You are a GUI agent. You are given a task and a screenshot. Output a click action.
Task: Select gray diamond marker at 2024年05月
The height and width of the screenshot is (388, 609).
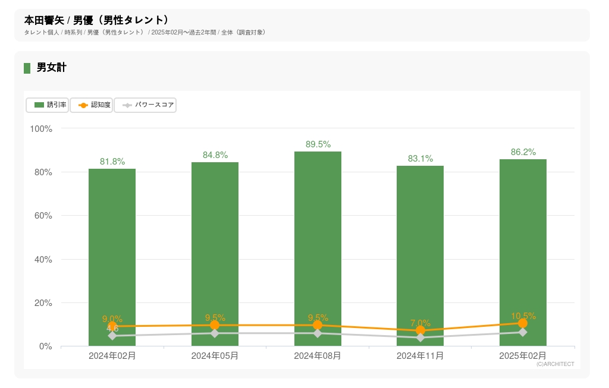[215, 333]
